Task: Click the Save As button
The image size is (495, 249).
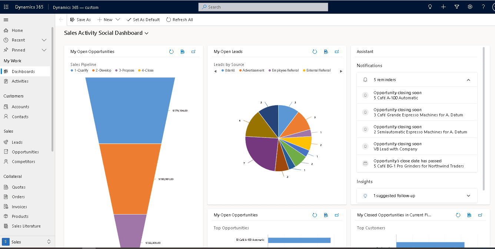Action: tap(80, 20)
